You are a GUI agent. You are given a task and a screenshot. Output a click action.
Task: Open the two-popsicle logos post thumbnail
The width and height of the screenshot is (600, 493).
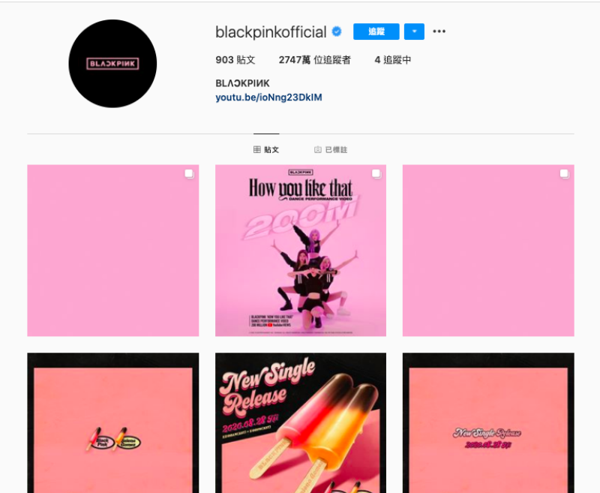(x=113, y=422)
